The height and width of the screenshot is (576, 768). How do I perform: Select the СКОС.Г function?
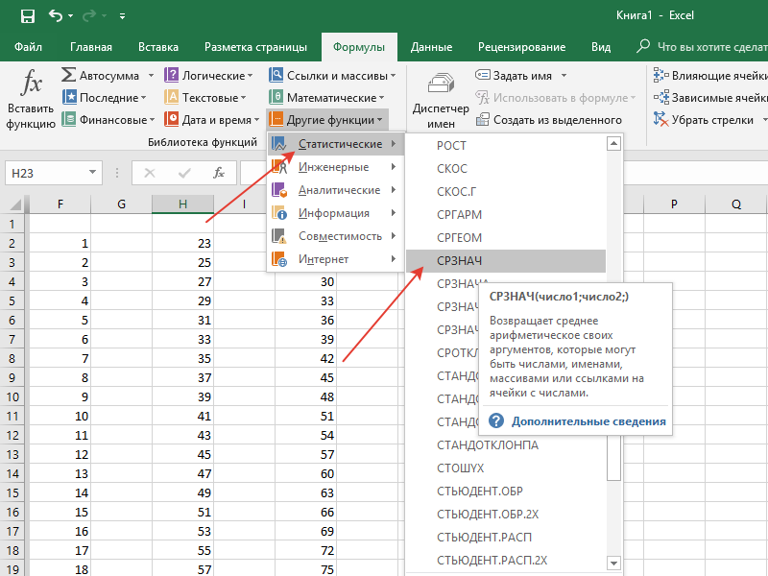506,192
